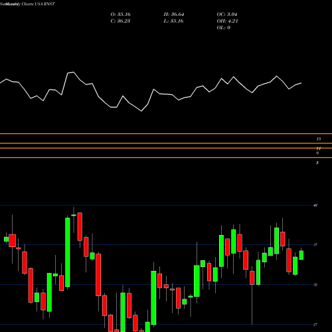
Task: Click the 42 price axis label
Action: pyautogui.click(x=315, y=205)
